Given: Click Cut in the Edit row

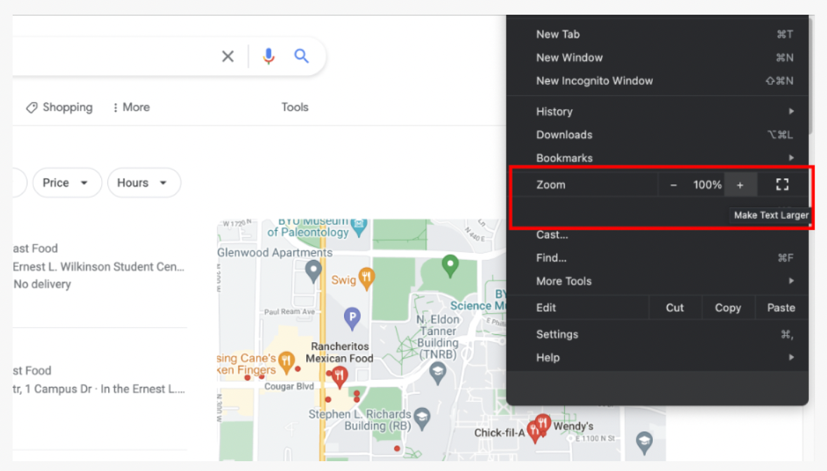Looking at the screenshot, I should coord(675,308).
